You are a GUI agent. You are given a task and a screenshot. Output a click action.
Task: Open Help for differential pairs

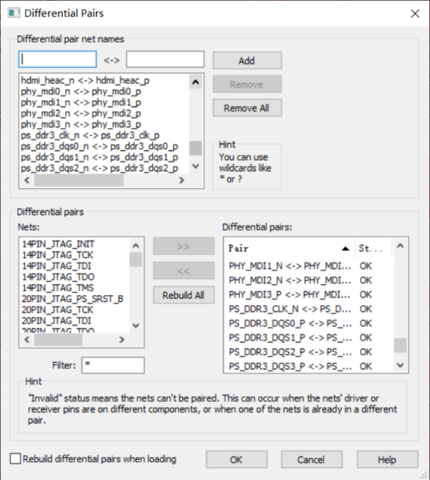click(387, 459)
